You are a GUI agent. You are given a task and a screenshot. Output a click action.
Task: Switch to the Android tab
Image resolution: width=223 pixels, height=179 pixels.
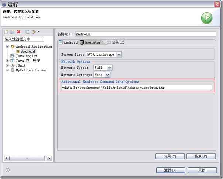pos(68,42)
